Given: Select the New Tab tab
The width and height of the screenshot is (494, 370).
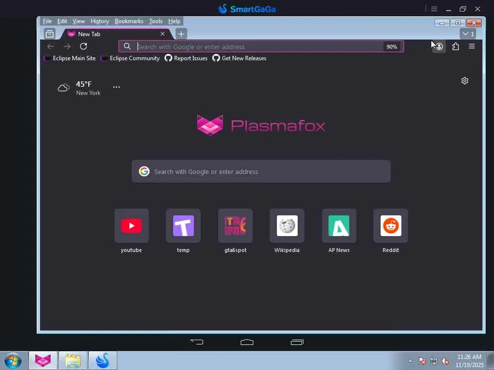Looking at the screenshot, I should tap(115, 34).
